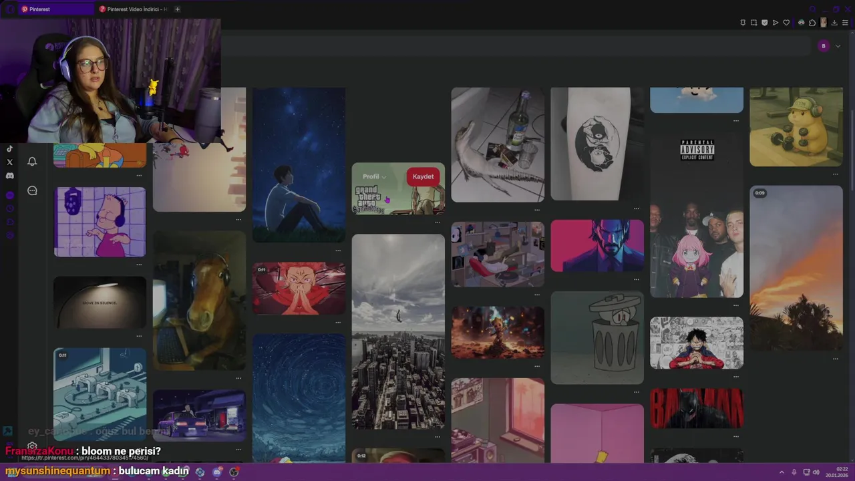Screen dimensions: 855x481
Task: Show hidden system tray icons
Action: [782, 472]
